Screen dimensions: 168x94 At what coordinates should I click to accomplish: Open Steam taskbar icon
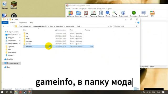coord(25,92)
